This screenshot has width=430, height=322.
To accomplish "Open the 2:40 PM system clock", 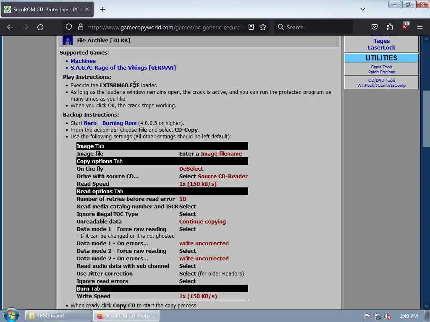I will [409, 316].
